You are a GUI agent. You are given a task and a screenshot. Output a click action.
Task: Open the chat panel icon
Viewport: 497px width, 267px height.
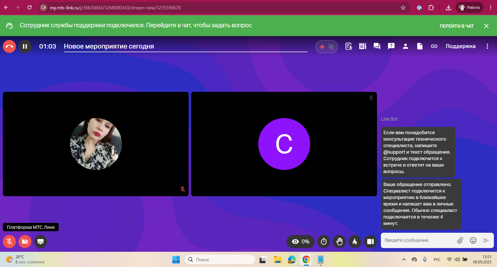[x=377, y=46]
